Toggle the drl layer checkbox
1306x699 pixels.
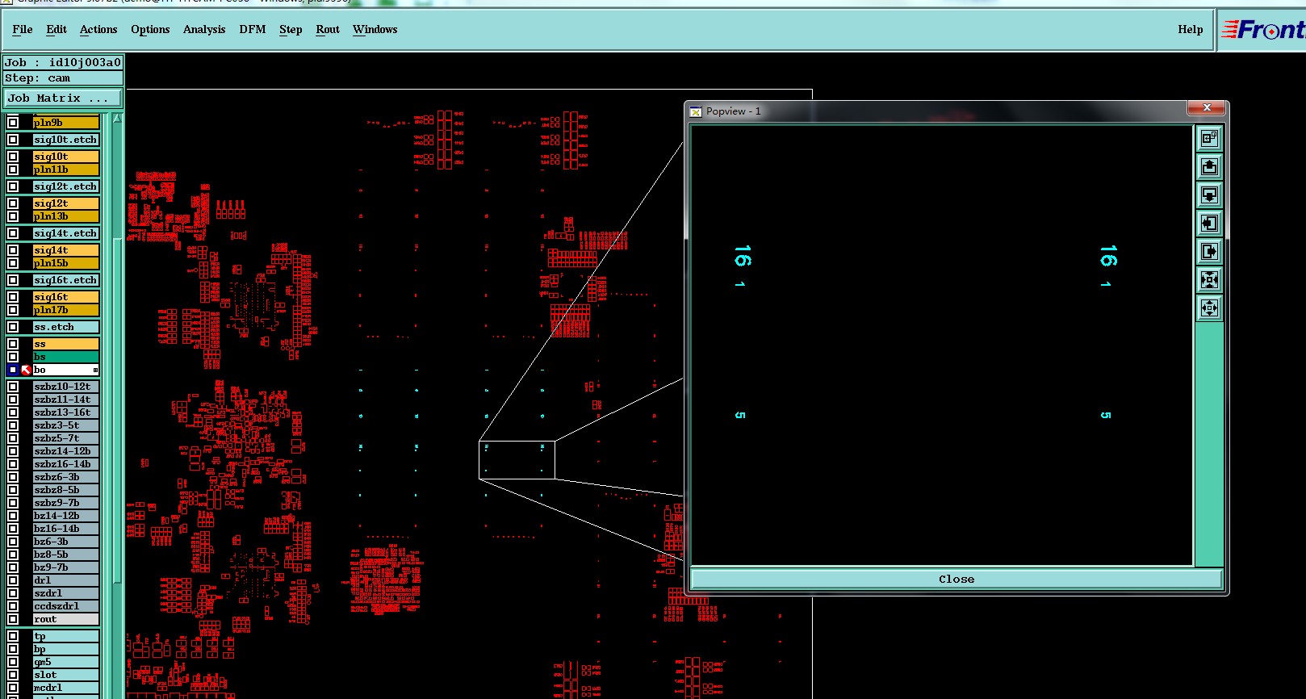click(x=13, y=580)
